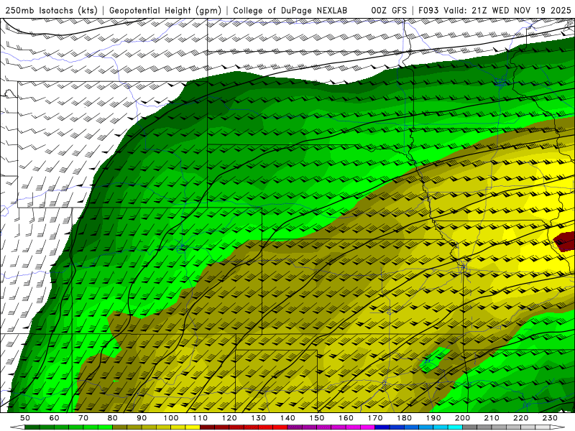Screen dimensions: 575x431
Task: Click the 230 value on the color scale
Action: point(550,418)
